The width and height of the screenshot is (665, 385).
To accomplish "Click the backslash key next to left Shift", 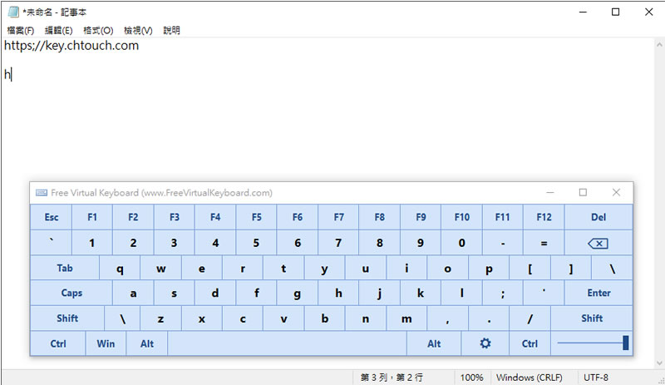I will (x=122, y=318).
